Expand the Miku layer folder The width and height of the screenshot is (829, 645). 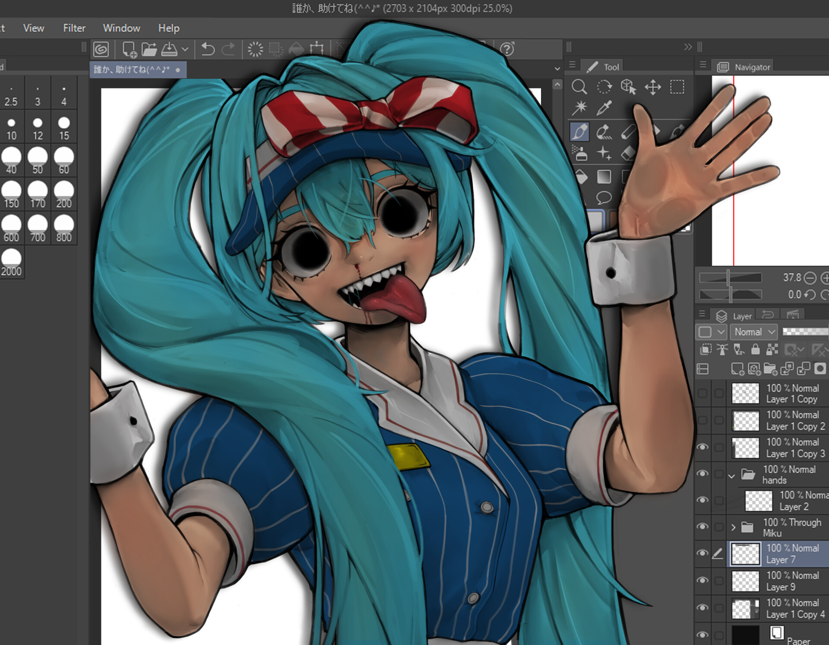733,527
